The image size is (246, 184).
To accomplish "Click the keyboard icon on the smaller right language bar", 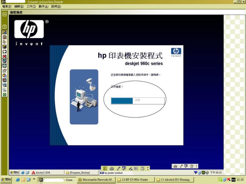I will (175, 166).
